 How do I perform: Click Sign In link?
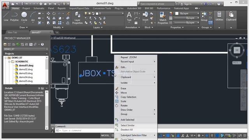coord(188,4)
